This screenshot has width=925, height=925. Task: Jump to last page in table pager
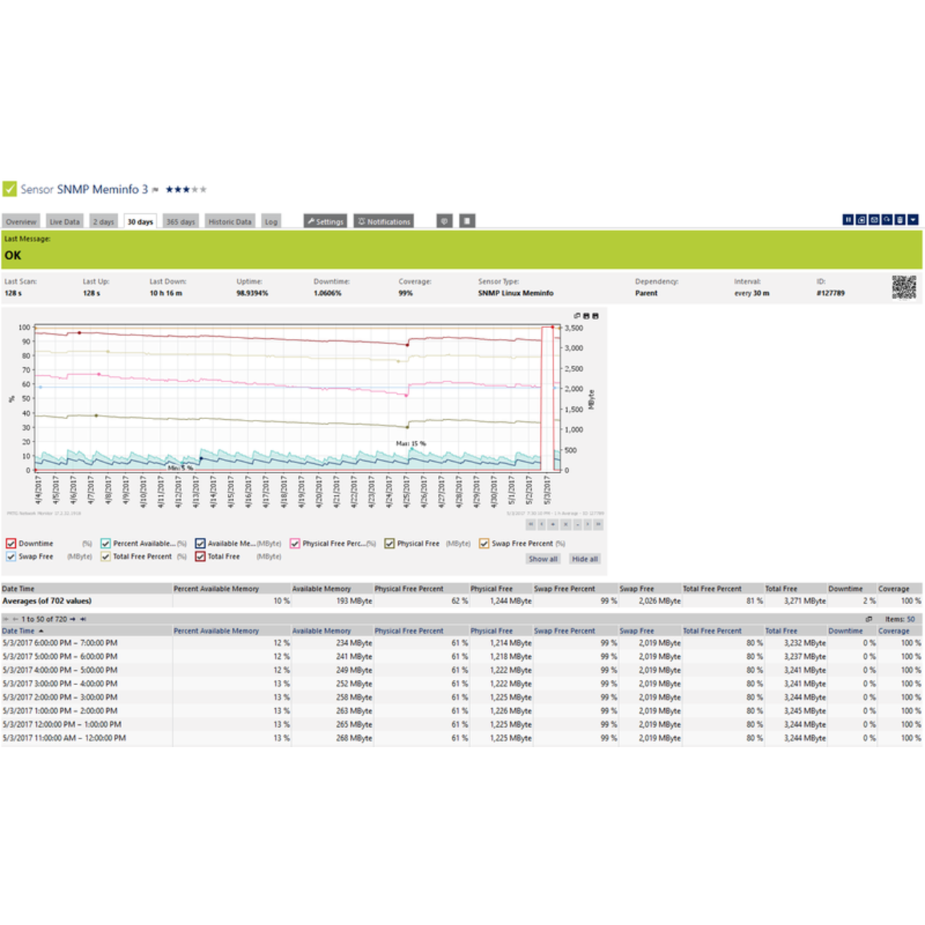tap(83, 619)
